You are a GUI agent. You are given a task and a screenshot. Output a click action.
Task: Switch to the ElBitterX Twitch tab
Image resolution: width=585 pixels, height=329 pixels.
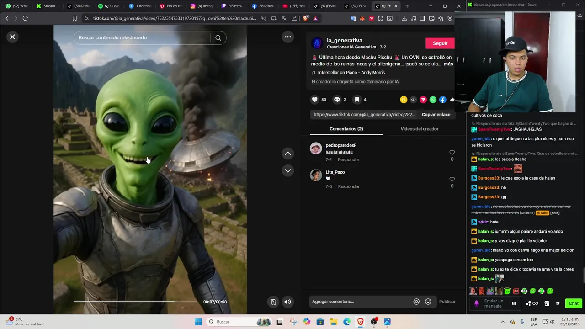coord(233,6)
